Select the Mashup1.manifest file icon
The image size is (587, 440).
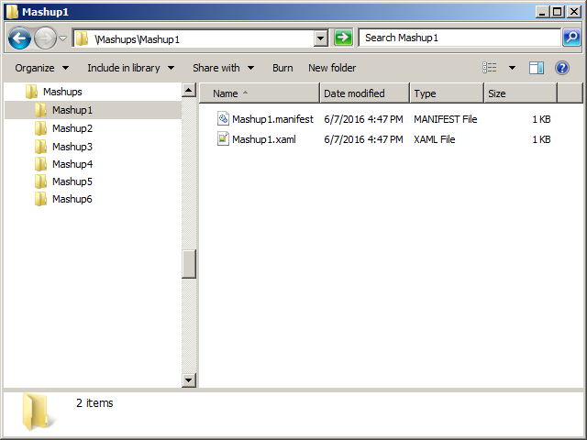[x=223, y=119]
